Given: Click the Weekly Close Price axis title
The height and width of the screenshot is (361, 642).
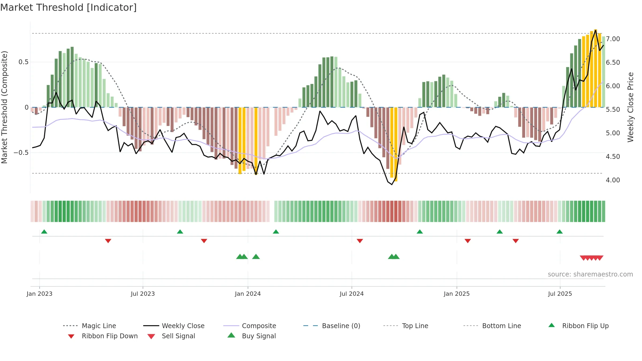Looking at the screenshot, I should tap(630, 107).
